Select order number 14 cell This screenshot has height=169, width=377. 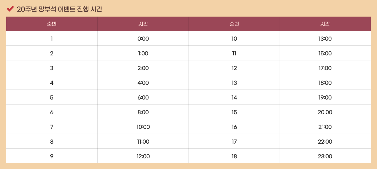pos(234,98)
